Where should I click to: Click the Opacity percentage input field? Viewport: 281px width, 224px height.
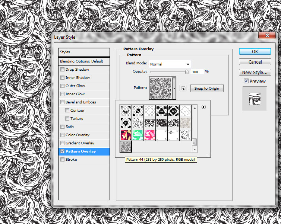point(197,72)
